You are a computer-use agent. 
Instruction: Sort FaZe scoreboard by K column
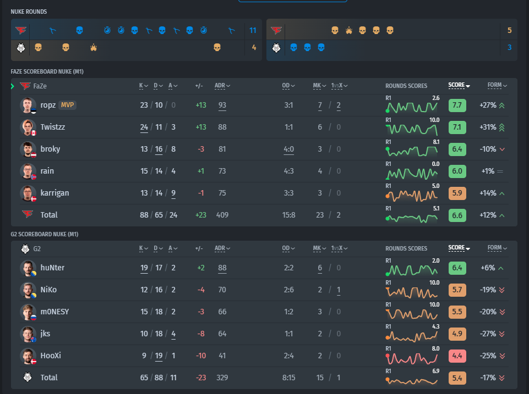[x=144, y=86]
